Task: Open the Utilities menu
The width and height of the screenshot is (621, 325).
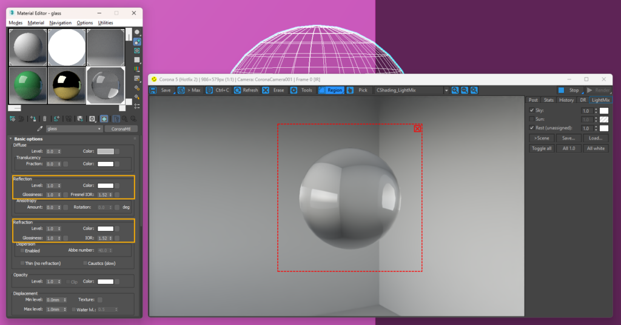Action: pos(106,23)
